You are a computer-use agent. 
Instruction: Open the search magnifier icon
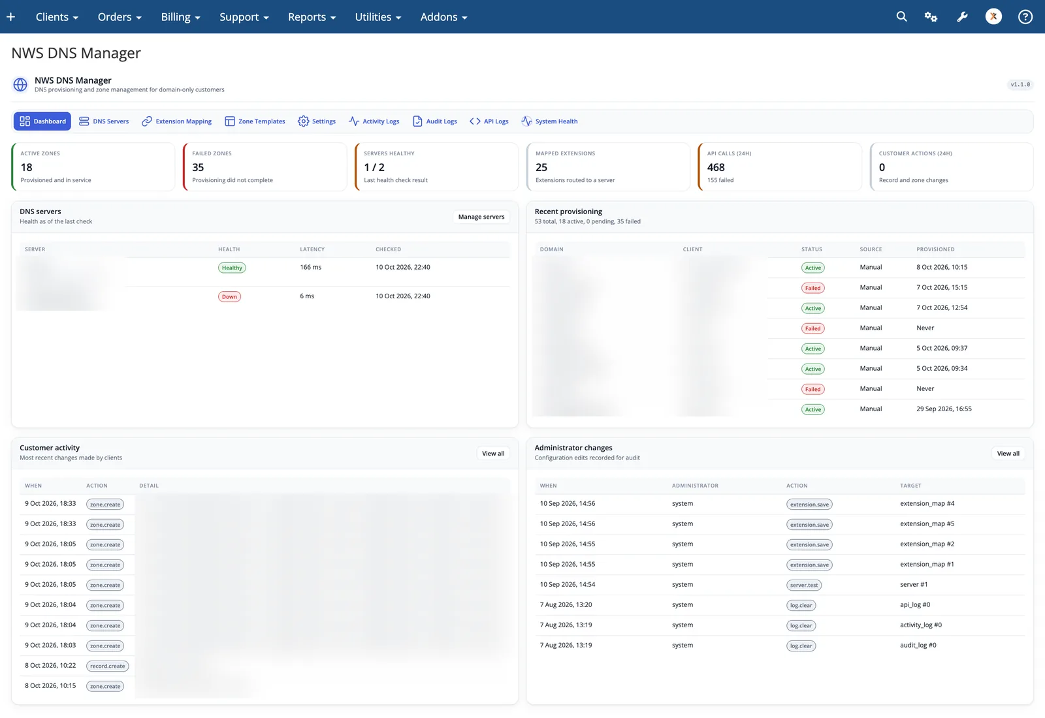pyautogui.click(x=901, y=16)
